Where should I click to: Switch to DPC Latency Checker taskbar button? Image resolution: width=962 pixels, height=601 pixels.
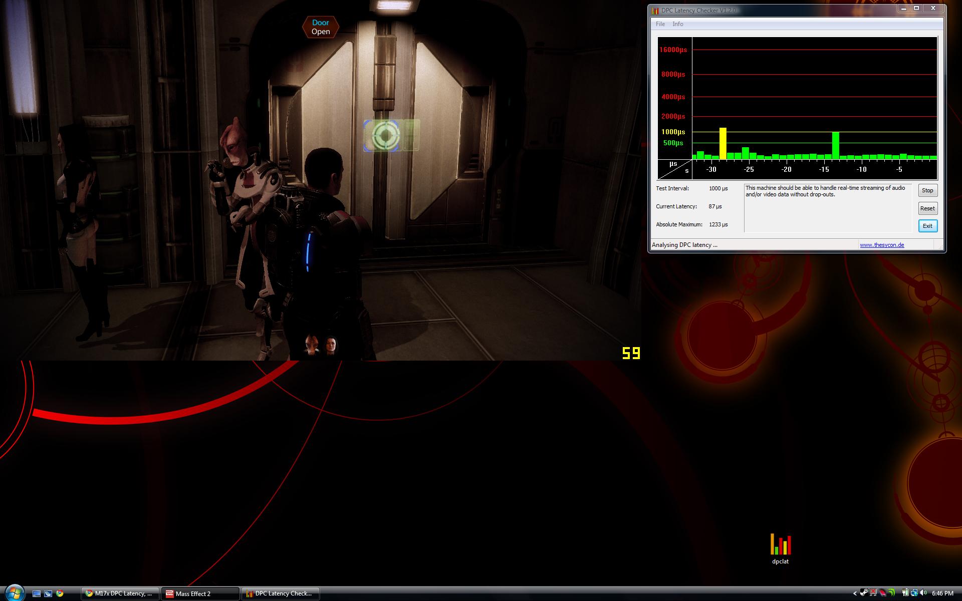280,593
